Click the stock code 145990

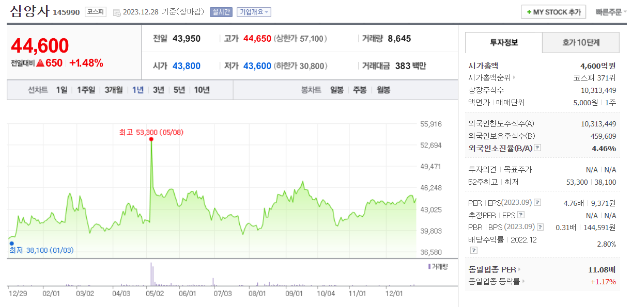click(x=66, y=12)
